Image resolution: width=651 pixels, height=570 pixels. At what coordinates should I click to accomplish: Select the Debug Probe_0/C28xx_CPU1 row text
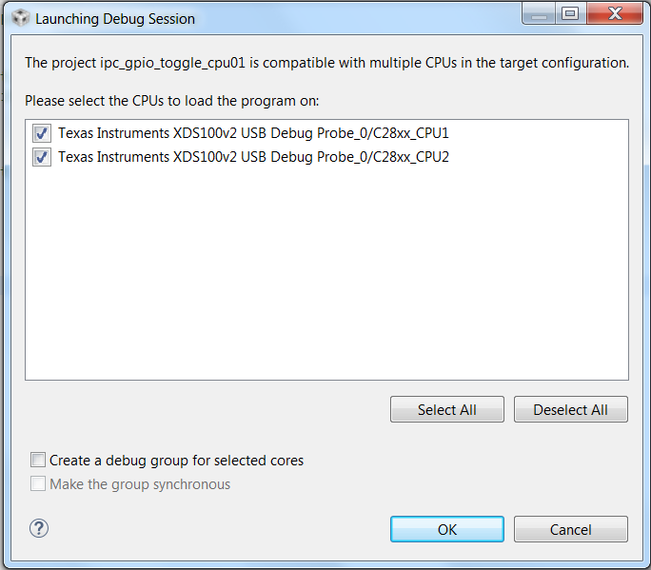click(x=253, y=133)
